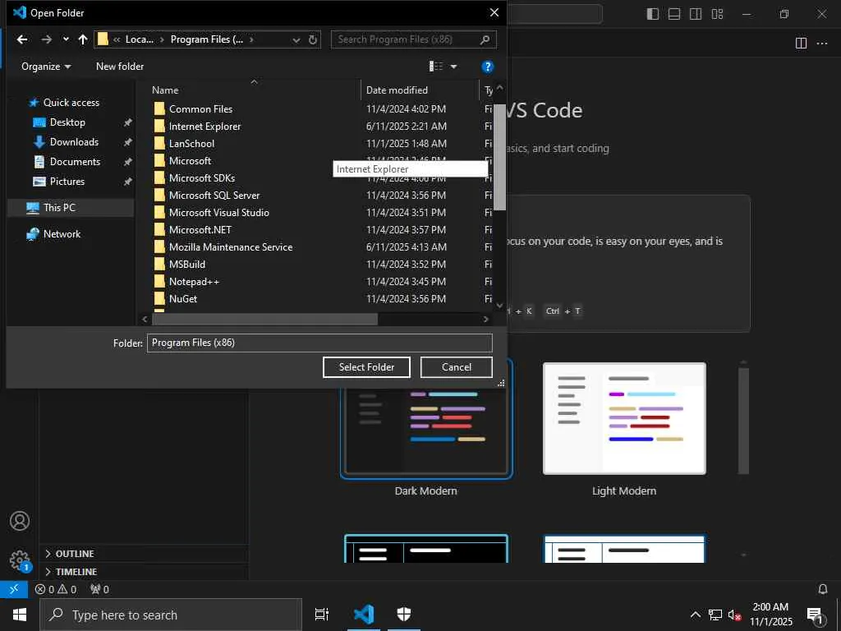Open VS Code Accounts icon
841x631 pixels.
click(x=20, y=521)
